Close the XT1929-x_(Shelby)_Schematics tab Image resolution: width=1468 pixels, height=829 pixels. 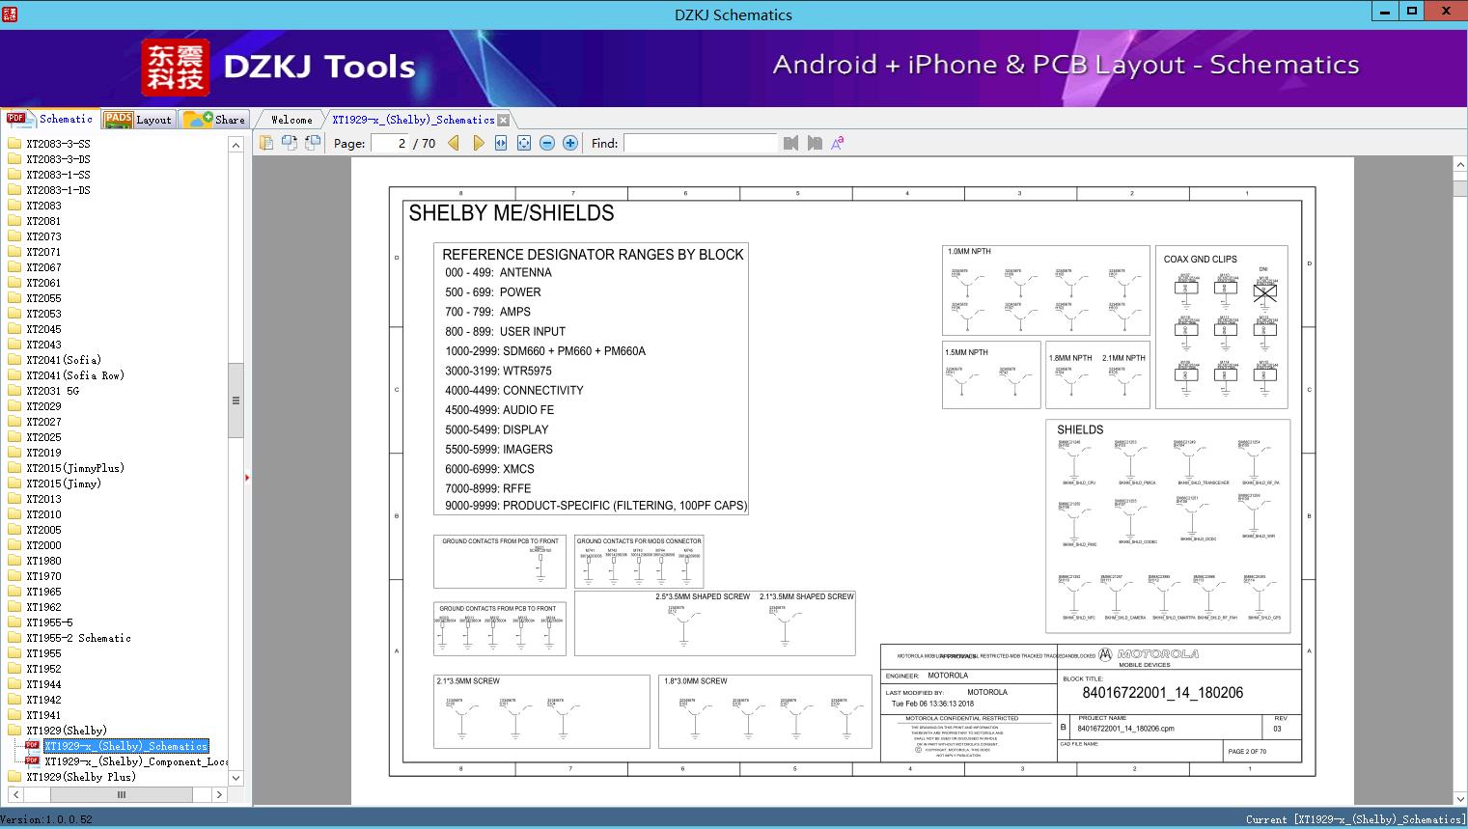click(x=503, y=120)
